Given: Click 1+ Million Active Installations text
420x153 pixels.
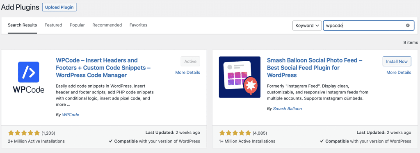Looking at the screenshot, I should click(x=247, y=141).
